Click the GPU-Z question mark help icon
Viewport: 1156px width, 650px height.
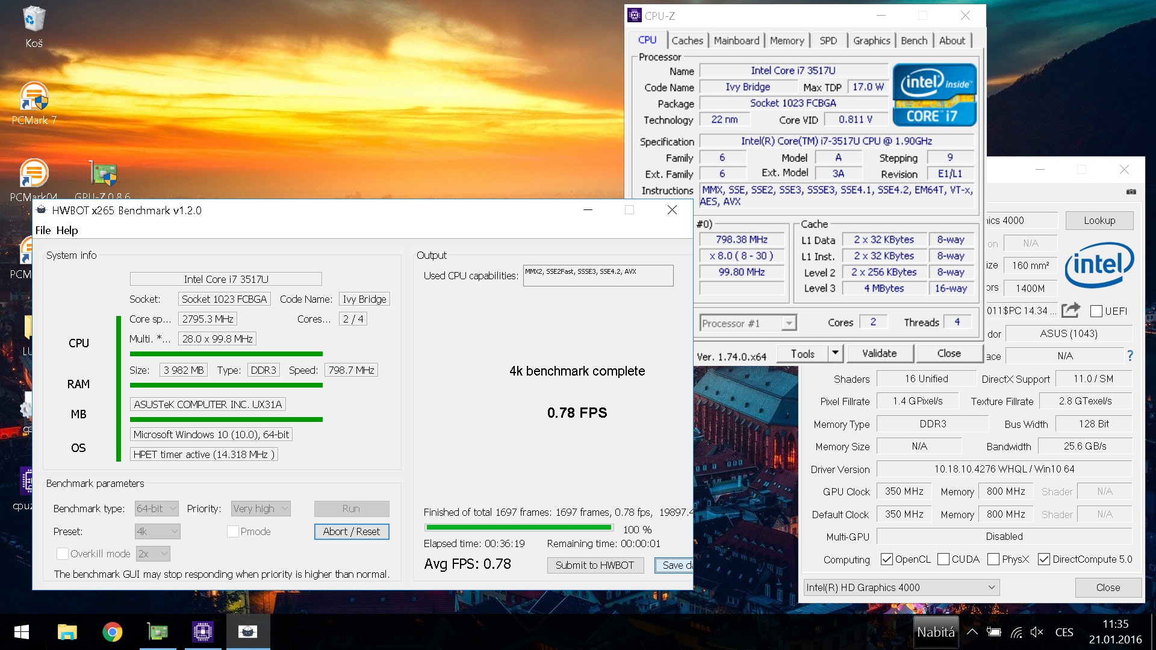pyautogui.click(x=1130, y=356)
